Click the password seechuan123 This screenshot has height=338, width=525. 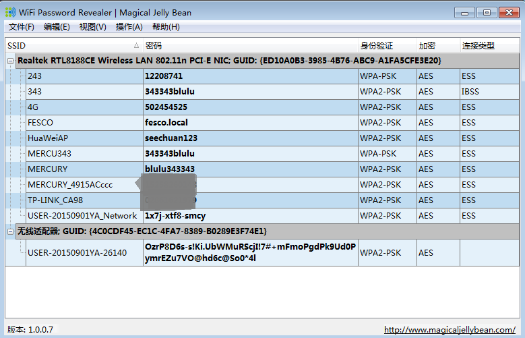tap(171, 138)
